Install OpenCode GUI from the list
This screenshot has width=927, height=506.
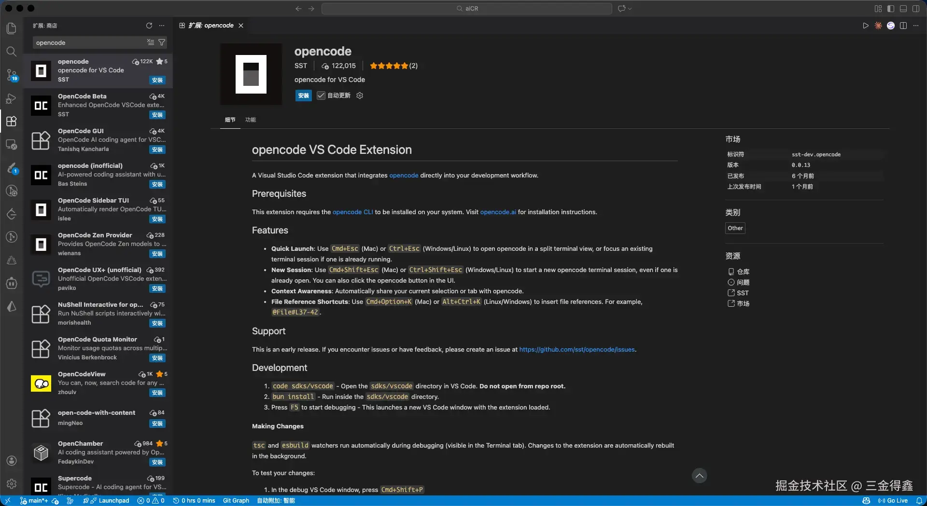tap(157, 150)
